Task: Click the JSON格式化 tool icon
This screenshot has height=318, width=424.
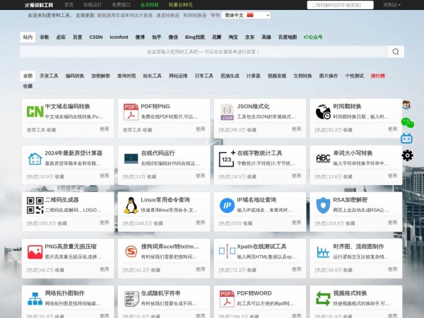Action: coord(227,111)
